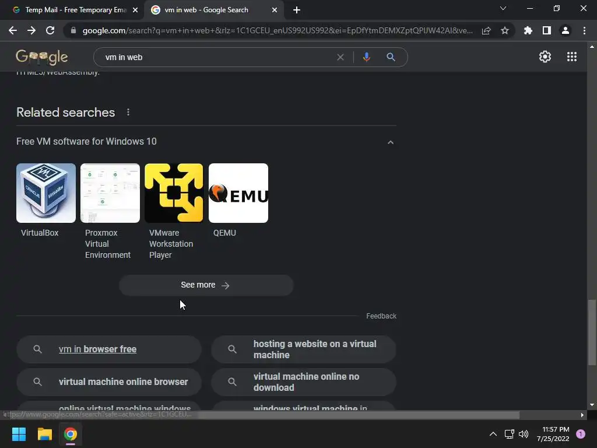Open network settings from the tray
This screenshot has width=597, height=448.
[x=509, y=434]
